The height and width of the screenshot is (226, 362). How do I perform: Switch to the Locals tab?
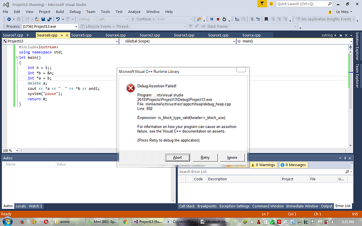pos(21,206)
